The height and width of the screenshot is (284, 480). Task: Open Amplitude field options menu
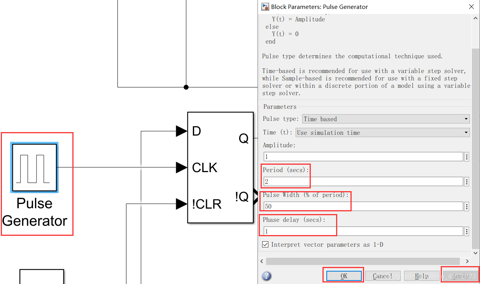click(466, 157)
